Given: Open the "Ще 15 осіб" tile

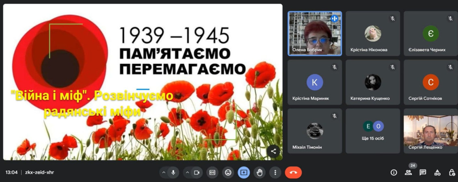Looking at the screenshot, I should pyautogui.click(x=373, y=130).
